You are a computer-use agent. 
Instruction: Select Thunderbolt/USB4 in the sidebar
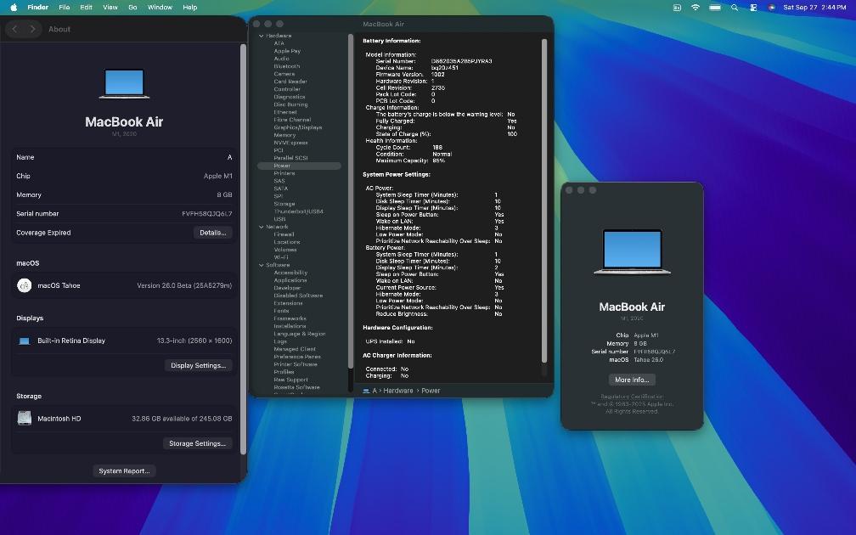pos(298,211)
